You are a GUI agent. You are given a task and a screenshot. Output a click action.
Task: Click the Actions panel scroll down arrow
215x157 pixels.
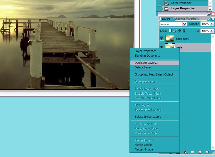[x=210, y=9]
